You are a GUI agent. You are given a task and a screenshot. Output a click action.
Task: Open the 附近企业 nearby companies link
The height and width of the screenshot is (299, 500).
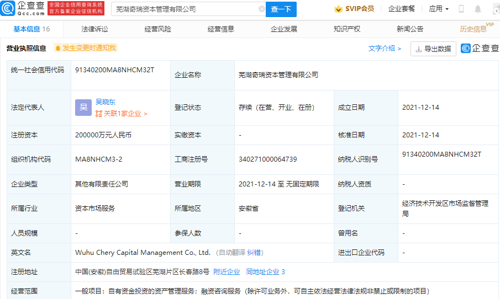227,272
